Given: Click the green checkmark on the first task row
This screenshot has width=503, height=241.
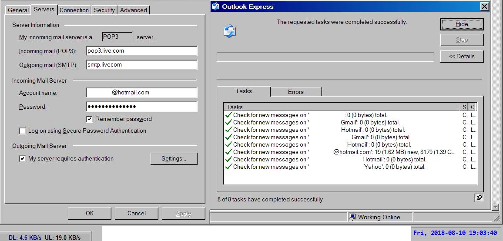Looking at the screenshot, I should [228, 115].
